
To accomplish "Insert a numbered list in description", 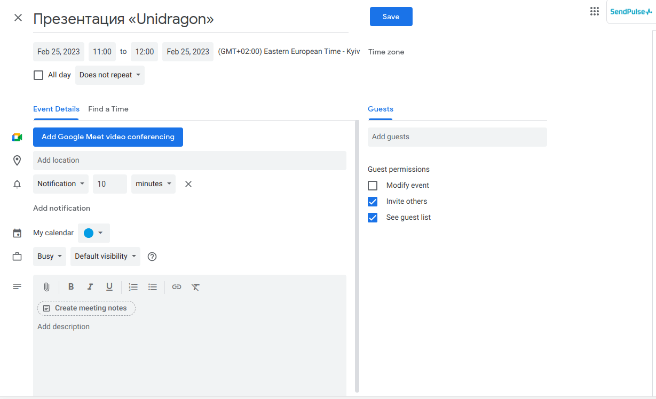I will [133, 287].
